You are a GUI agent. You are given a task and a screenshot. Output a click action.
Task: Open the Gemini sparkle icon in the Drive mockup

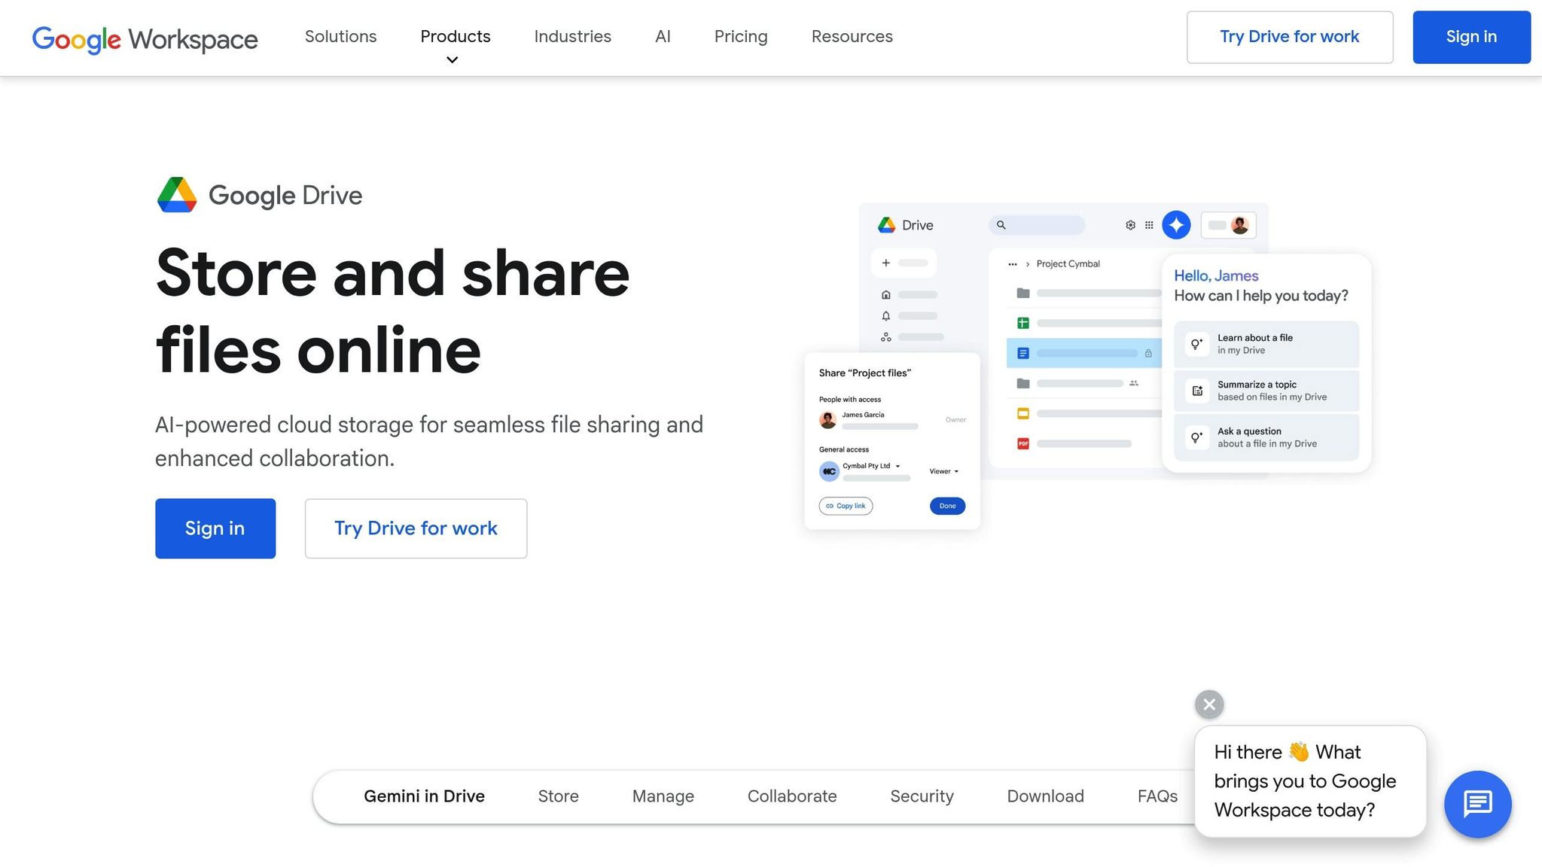tap(1175, 224)
